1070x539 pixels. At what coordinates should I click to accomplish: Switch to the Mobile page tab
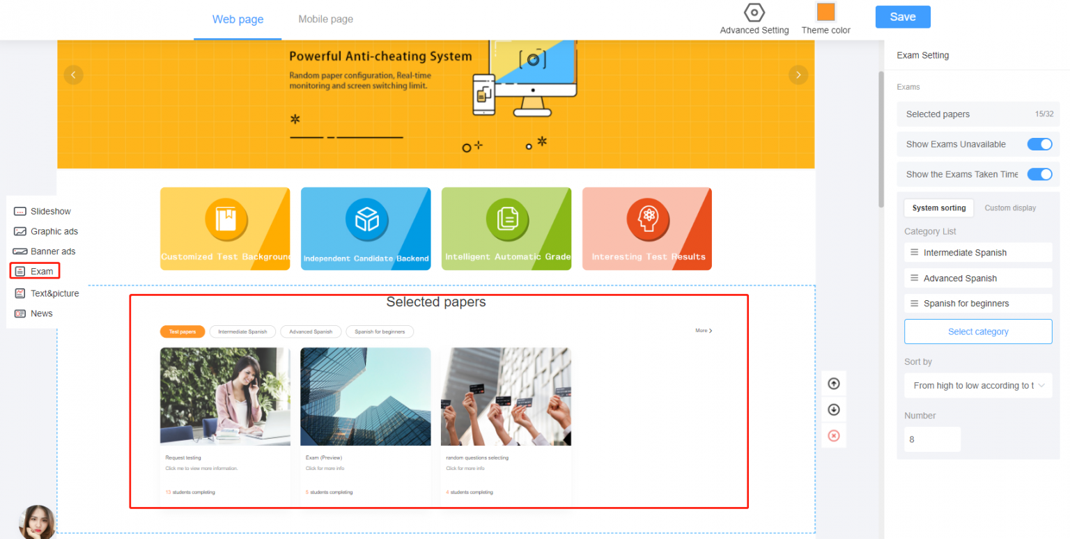(325, 19)
